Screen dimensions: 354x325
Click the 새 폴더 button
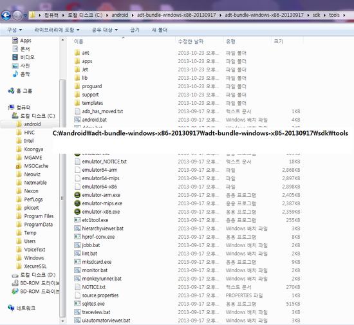click(160, 30)
